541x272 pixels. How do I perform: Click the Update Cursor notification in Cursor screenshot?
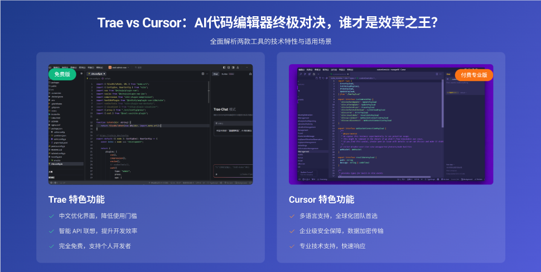(307, 173)
